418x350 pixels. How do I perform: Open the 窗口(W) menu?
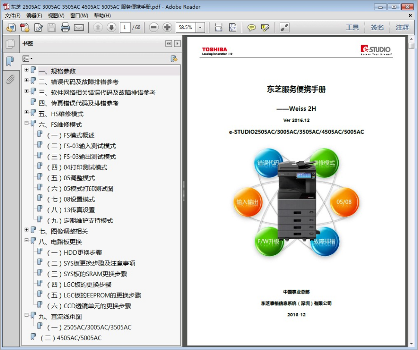79,16
